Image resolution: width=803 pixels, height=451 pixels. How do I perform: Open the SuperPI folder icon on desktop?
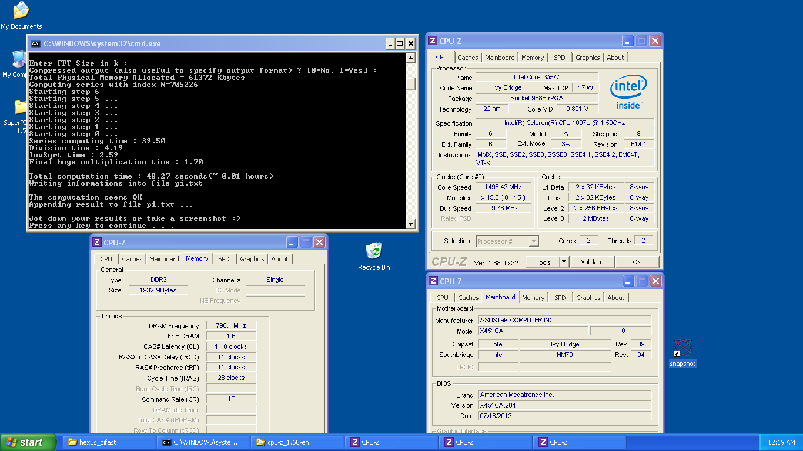coord(20,107)
